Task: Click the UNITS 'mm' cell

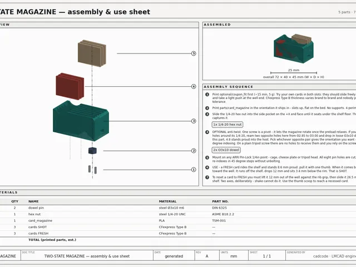Action: tap(234, 255)
